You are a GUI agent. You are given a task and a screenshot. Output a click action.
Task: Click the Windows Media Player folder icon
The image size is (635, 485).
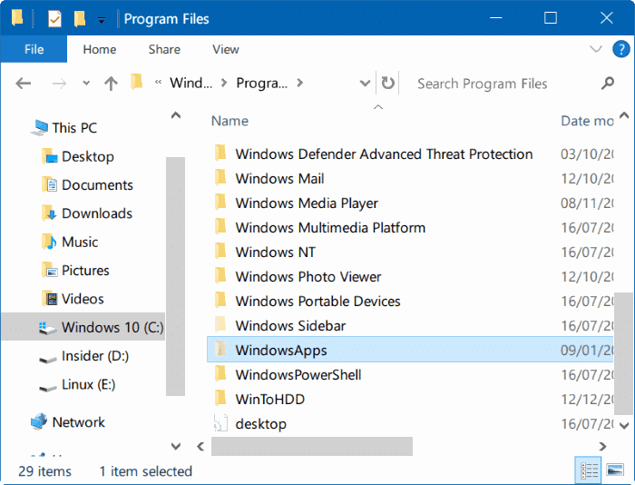click(220, 202)
